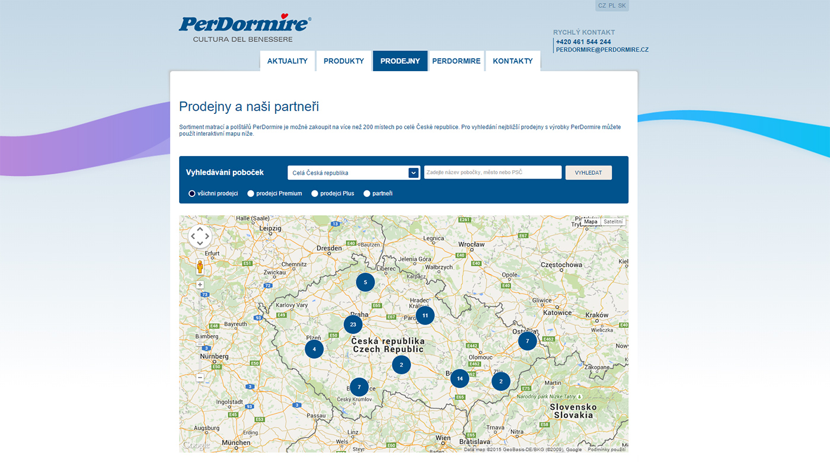Pan the map right with the arrow control
The image size is (830, 462).
[x=207, y=237]
